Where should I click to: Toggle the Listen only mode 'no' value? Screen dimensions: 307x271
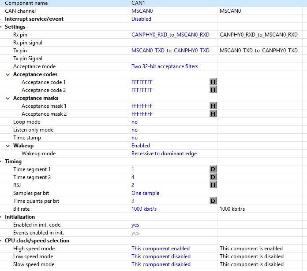pyautogui.click(x=135, y=130)
